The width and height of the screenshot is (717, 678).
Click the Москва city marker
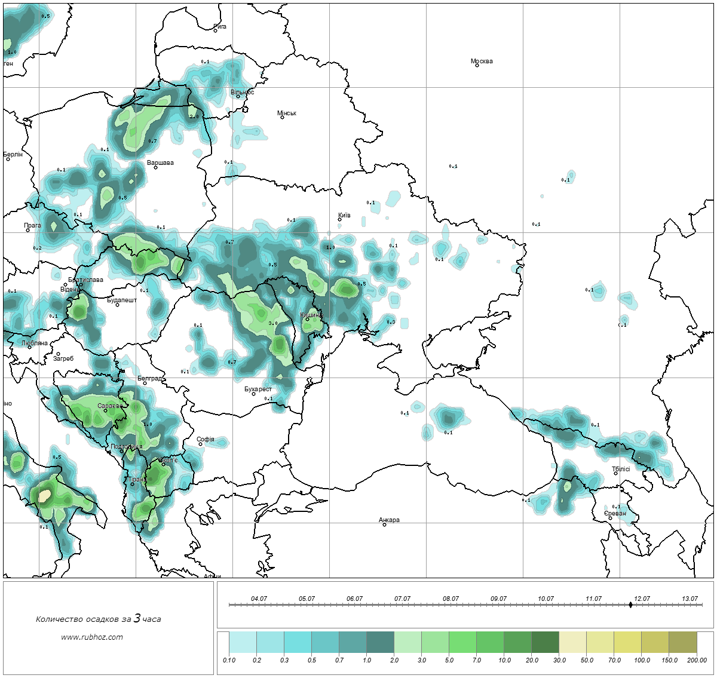477,65
